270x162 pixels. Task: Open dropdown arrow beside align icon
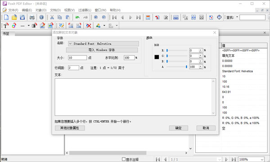click(117, 26)
